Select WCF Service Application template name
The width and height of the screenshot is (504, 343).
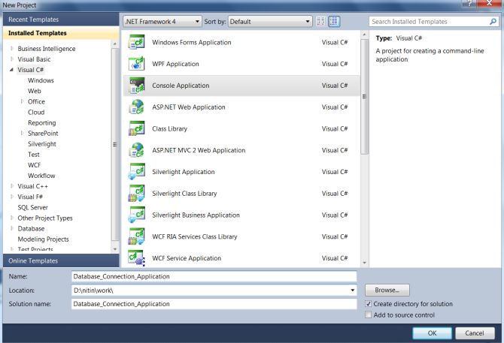coord(187,258)
